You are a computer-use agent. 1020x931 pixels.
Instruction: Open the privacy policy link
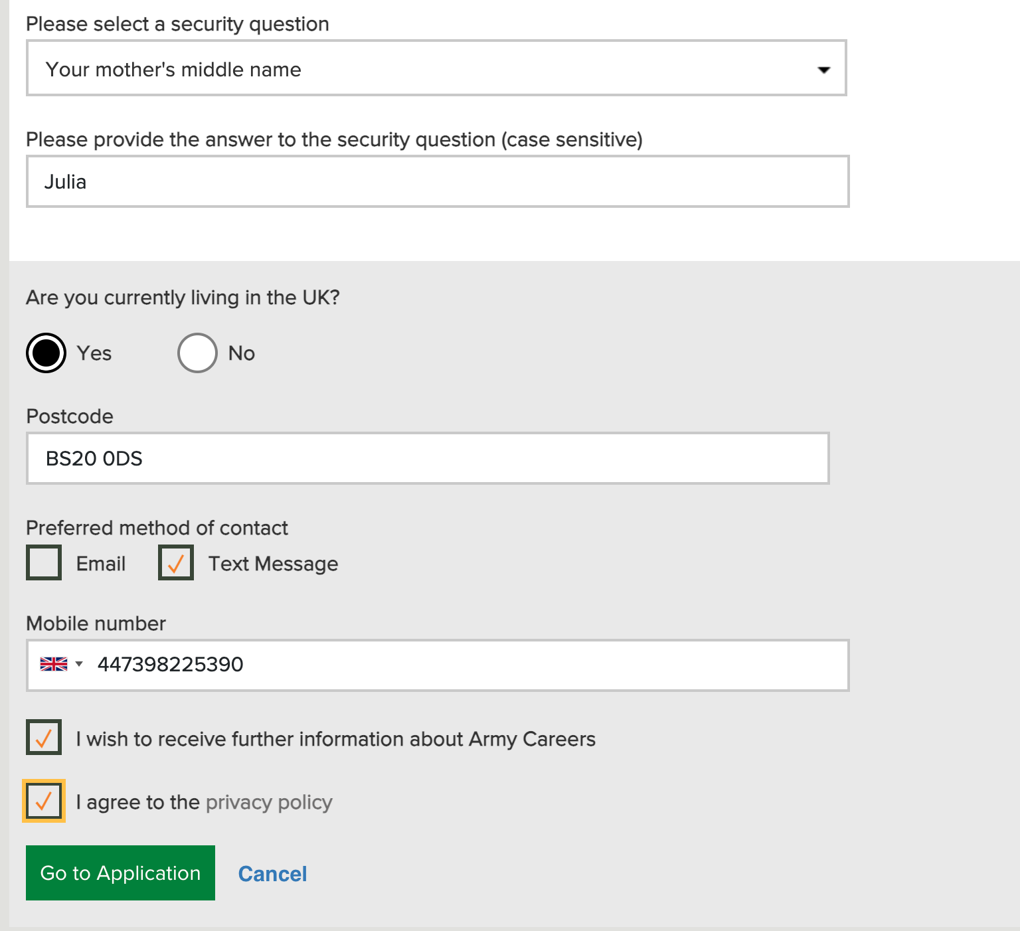[269, 802]
